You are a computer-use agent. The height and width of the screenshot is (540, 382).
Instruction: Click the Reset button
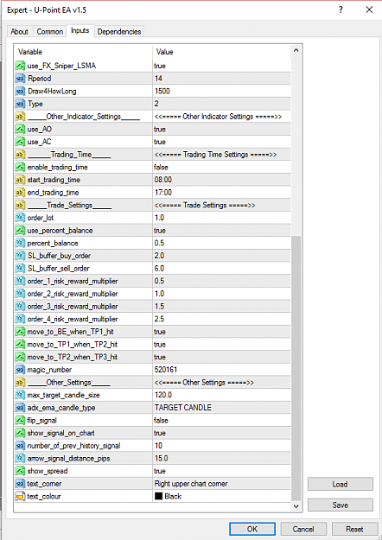coord(354,529)
